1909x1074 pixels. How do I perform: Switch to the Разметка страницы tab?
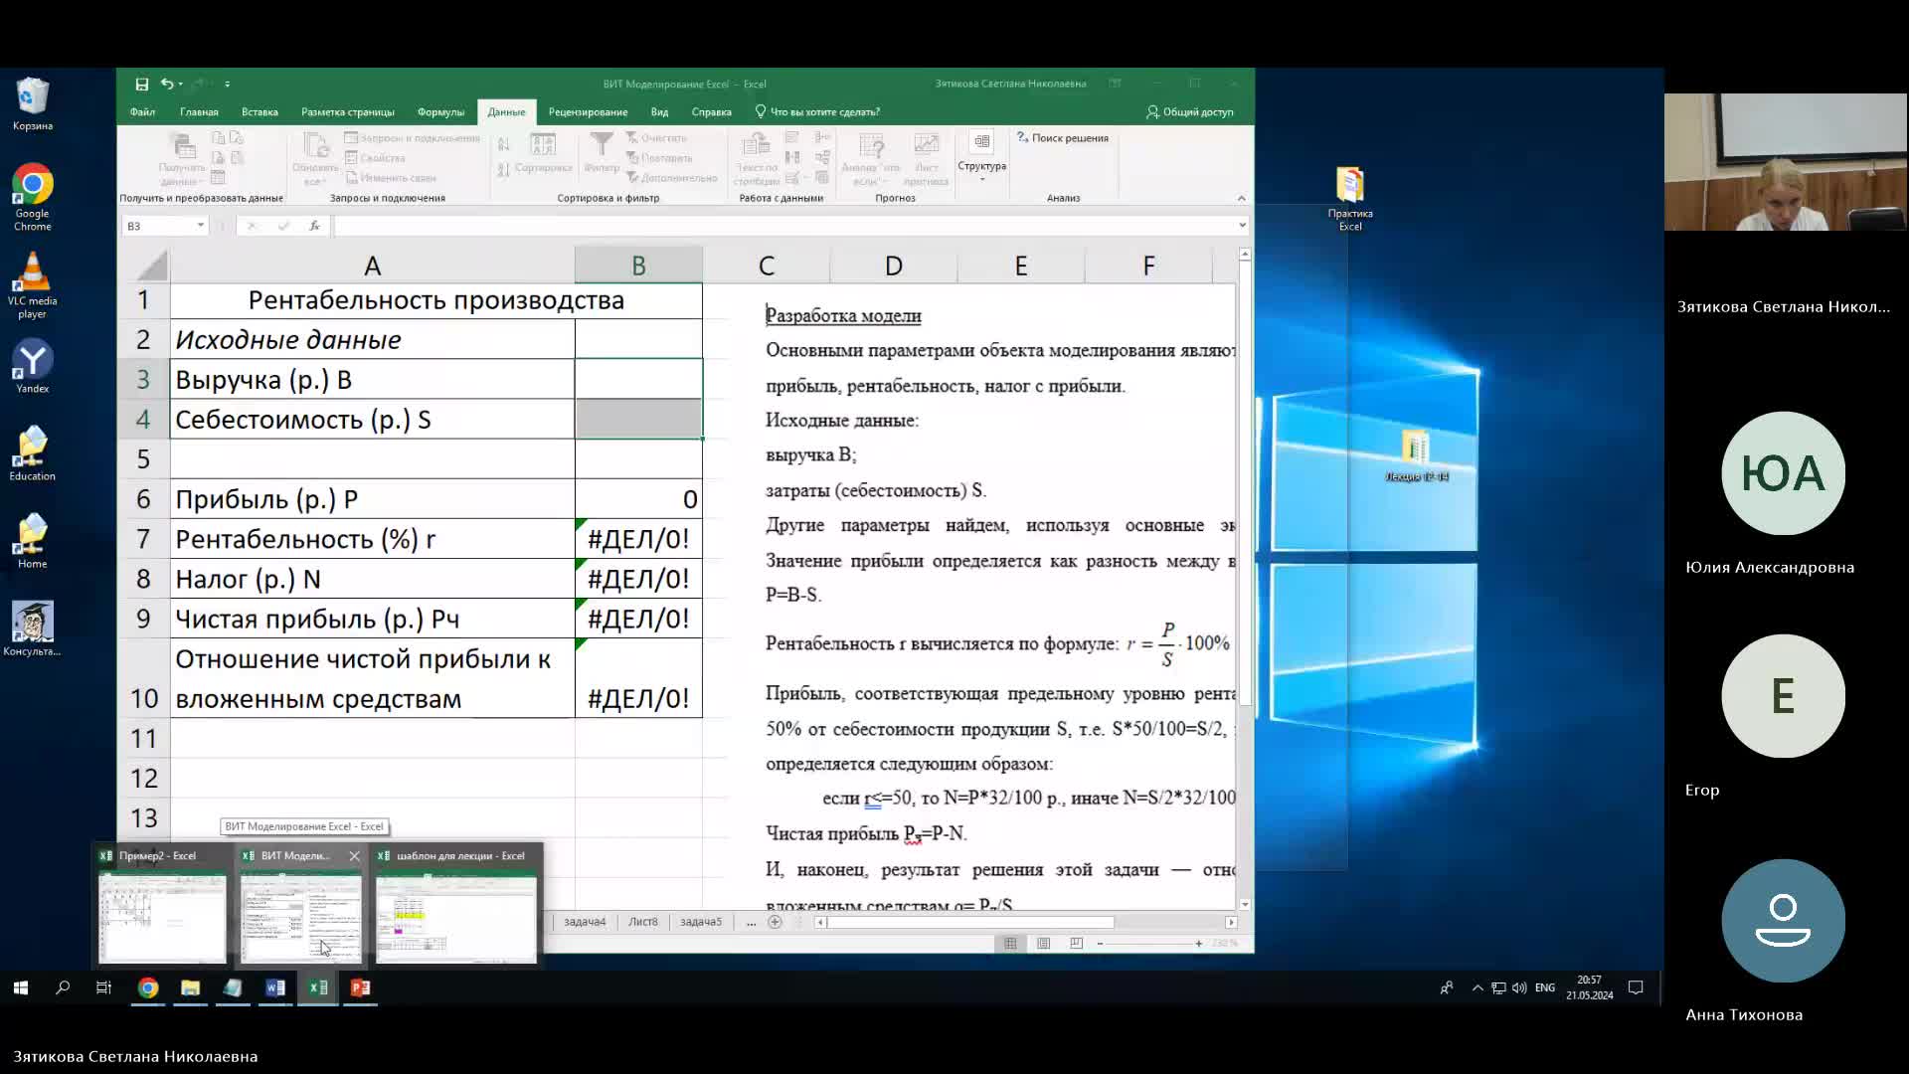348,112
